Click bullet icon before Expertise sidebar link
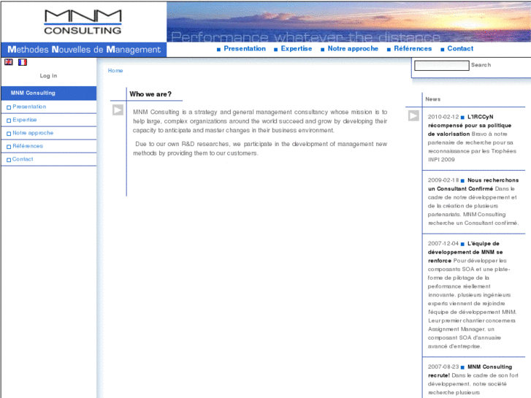 pyautogui.click(x=9, y=120)
